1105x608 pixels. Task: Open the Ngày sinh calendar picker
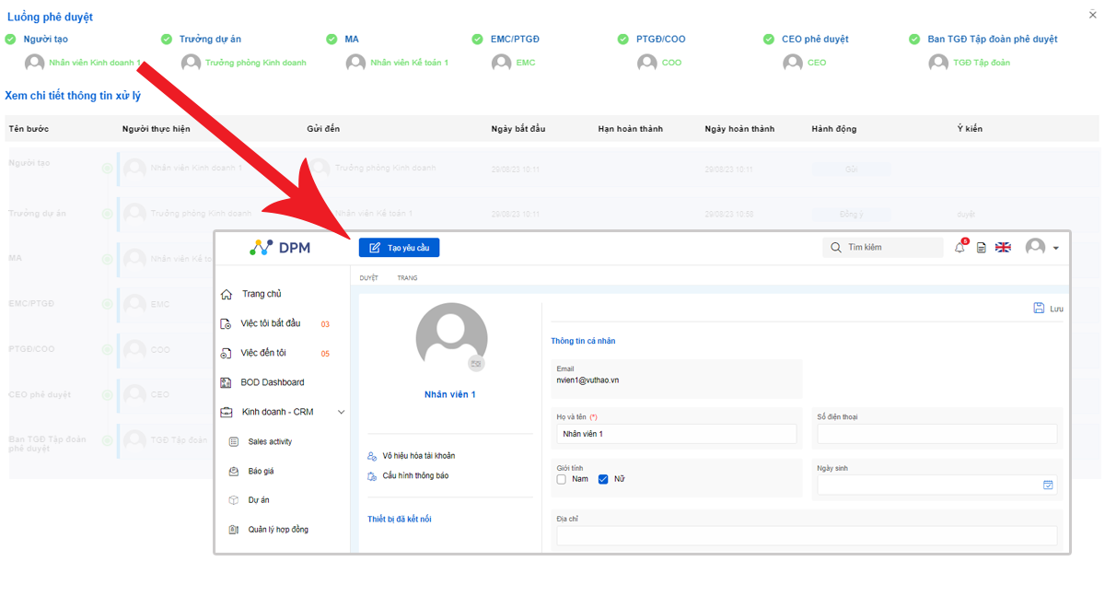[1048, 485]
